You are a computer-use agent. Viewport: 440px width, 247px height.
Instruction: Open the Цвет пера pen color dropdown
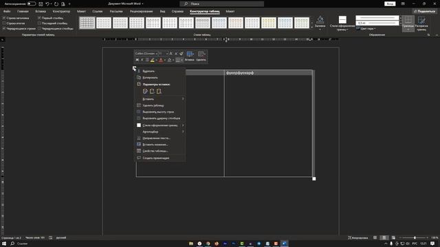click(x=366, y=29)
